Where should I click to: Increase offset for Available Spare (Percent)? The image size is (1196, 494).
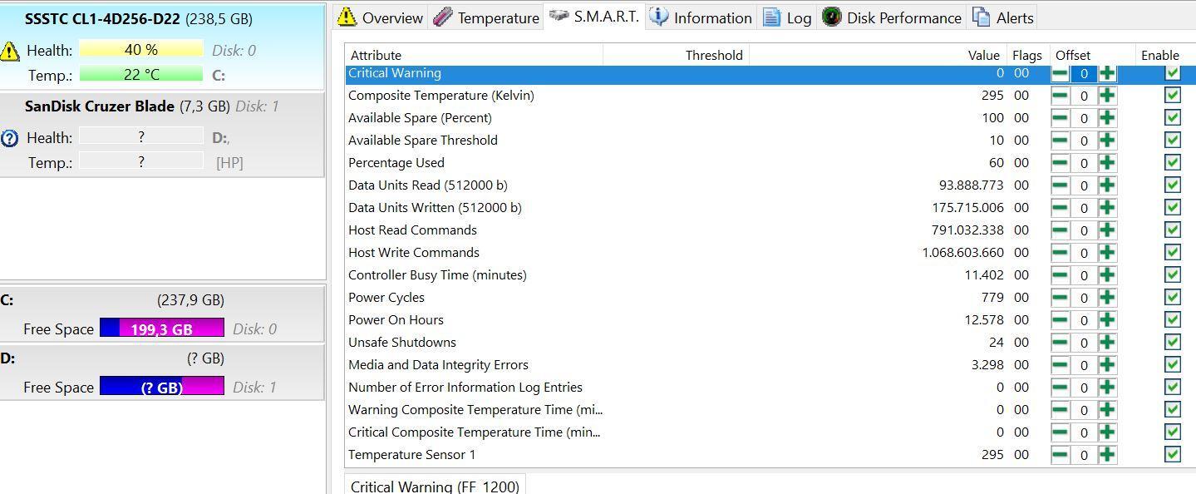pos(1107,118)
